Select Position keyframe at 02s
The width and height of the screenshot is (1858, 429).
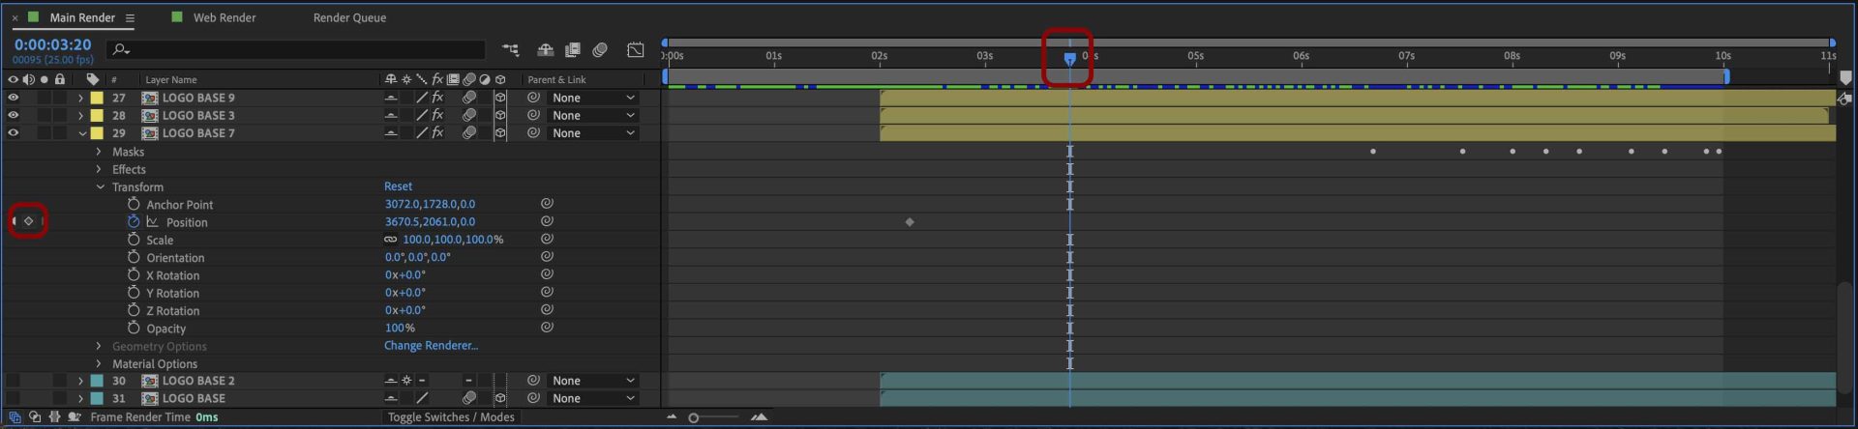tap(910, 222)
